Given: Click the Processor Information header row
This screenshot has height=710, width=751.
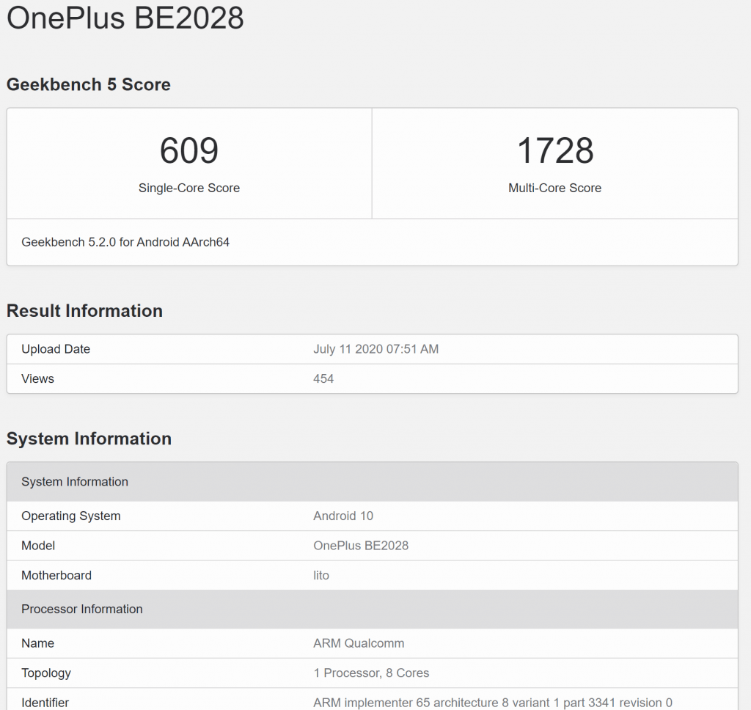Looking at the screenshot, I should (x=372, y=609).
